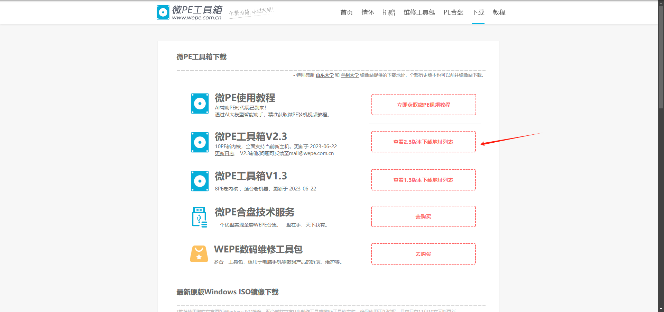Viewport: 664px width, 312px height.
Task: Select the active 下载 navigation tab
Action: [478, 12]
